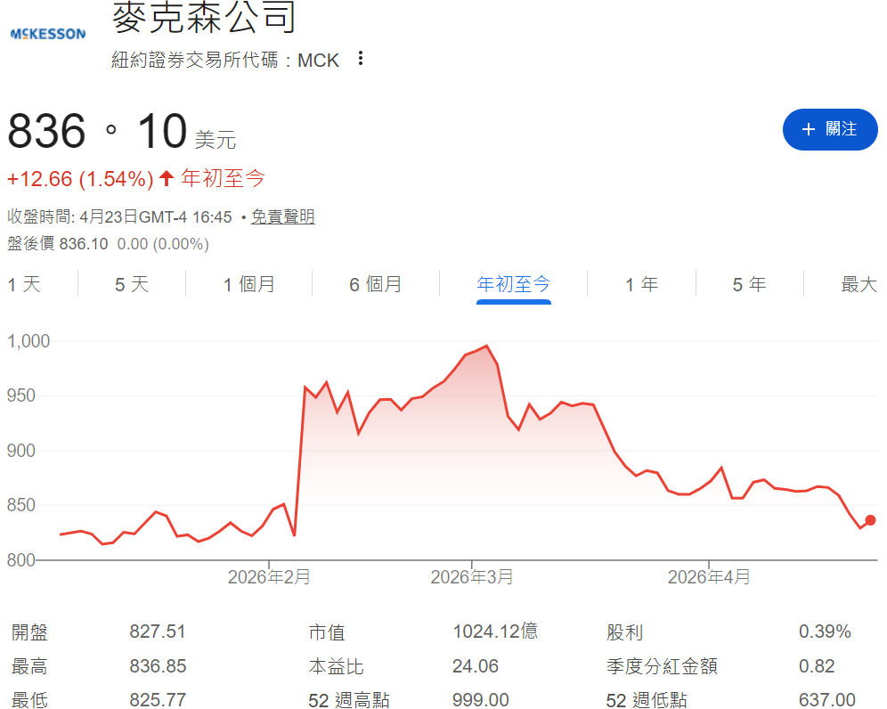The height and width of the screenshot is (709, 887).
Task: Open the three-dot overflow menu beside MCK
Action: pyautogui.click(x=360, y=57)
